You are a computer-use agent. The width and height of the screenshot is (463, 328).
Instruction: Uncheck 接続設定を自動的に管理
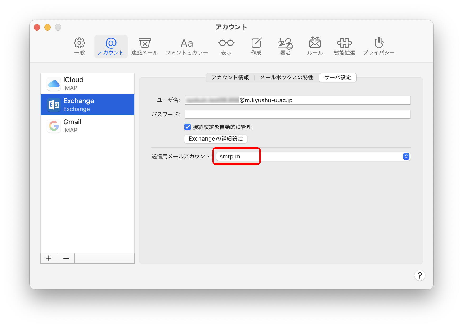(187, 127)
